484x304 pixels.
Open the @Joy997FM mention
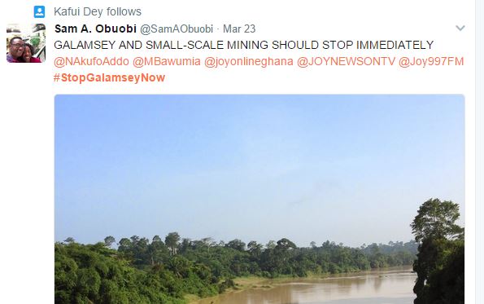point(431,61)
